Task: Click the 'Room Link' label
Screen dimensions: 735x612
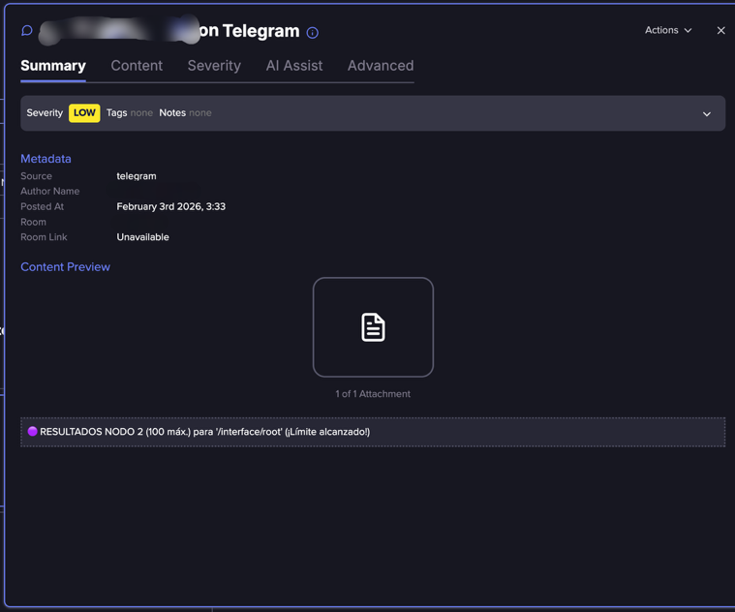Action: (x=44, y=237)
